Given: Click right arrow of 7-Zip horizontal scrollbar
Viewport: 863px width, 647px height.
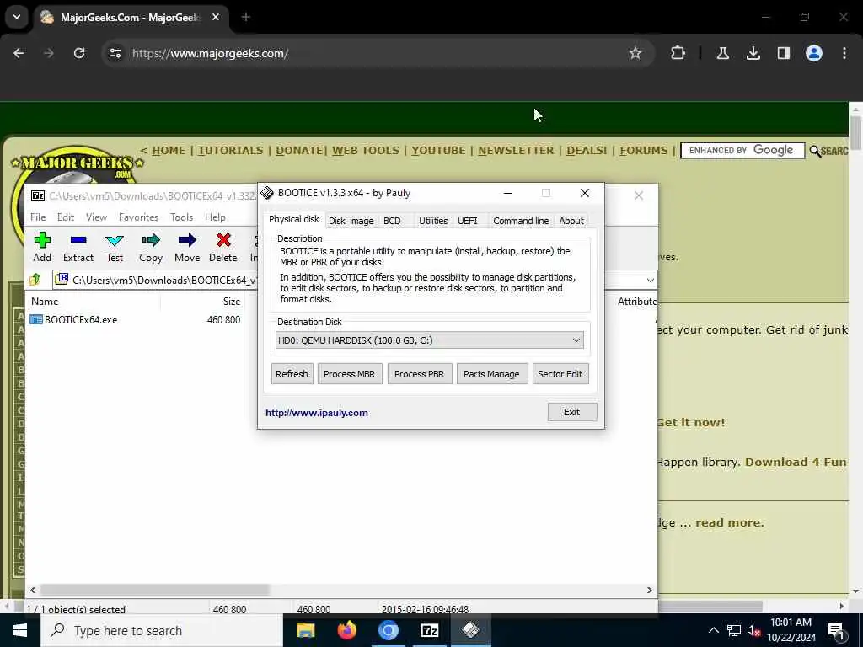Looking at the screenshot, I should [650, 590].
